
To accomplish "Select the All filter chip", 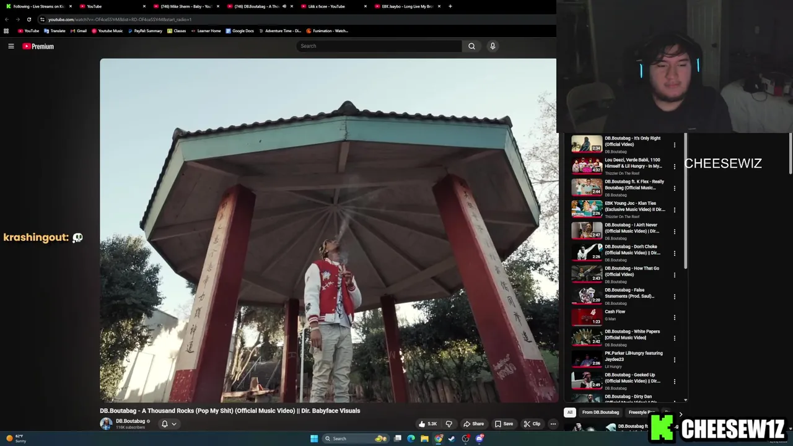I will 570,412.
